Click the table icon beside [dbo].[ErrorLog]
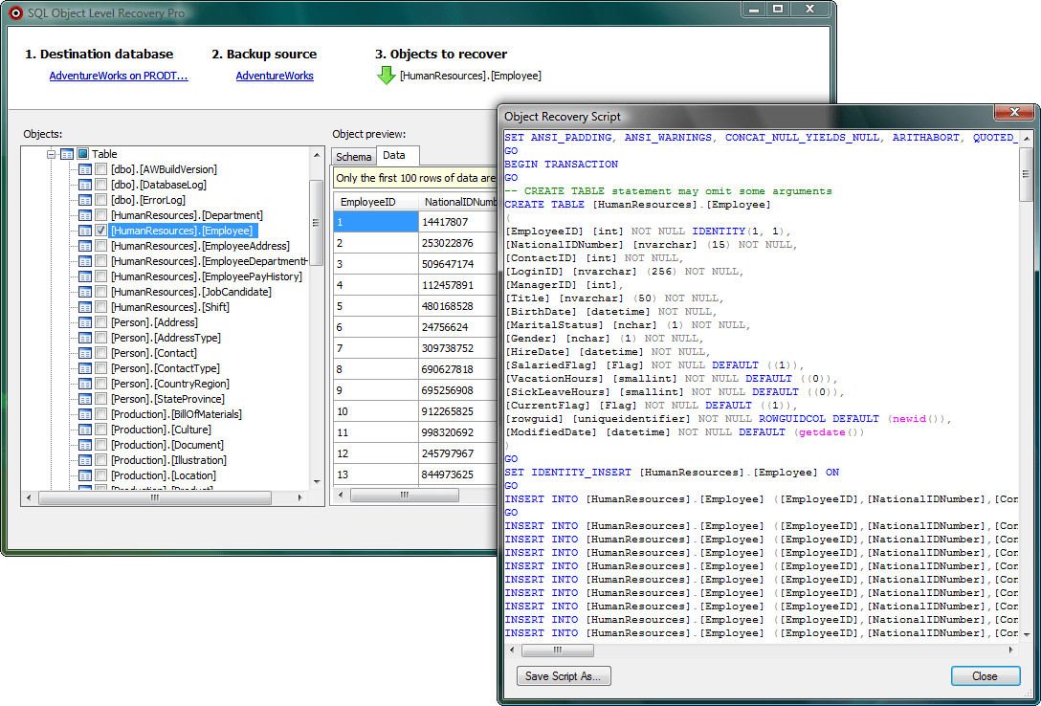This screenshot has width=1041, height=706. pos(86,199)
